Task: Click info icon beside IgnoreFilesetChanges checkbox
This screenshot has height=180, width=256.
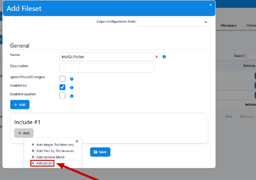Action: coord(71,79)
